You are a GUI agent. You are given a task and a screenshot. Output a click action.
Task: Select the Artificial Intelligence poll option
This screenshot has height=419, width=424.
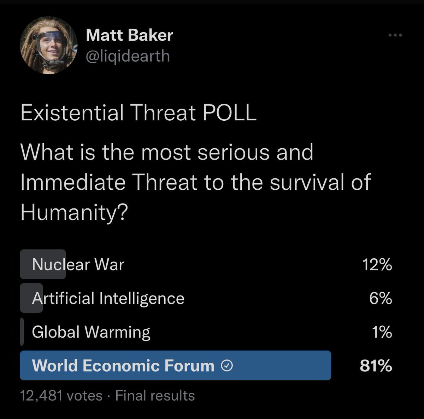coord(206,298)
